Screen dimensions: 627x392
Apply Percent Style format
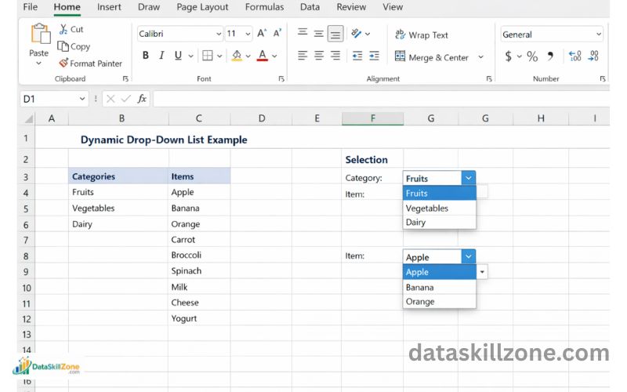pos(532,56)
